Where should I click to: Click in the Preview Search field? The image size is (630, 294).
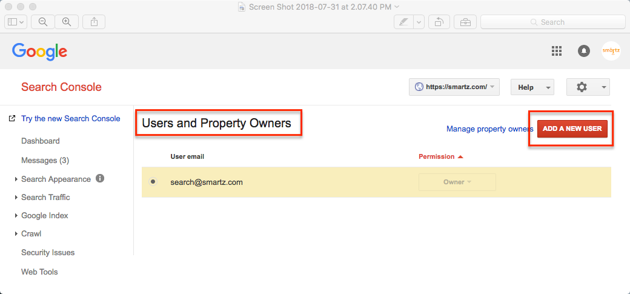(553, 22)
